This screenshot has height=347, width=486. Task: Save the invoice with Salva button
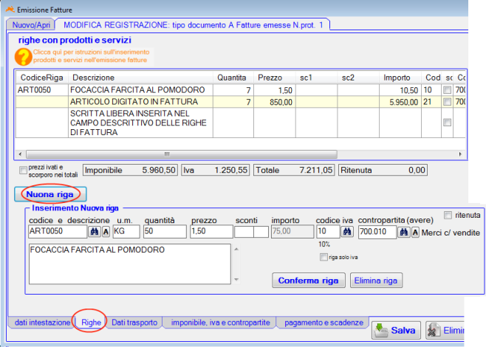396,331
